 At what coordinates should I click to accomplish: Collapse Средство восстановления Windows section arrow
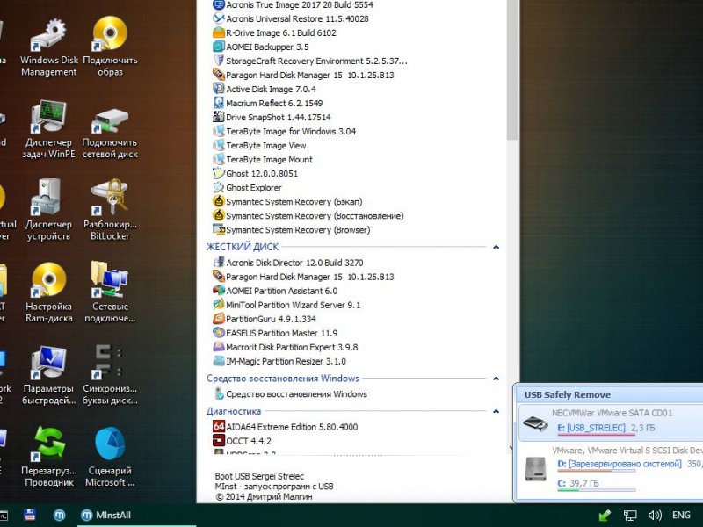click(496, 379)
